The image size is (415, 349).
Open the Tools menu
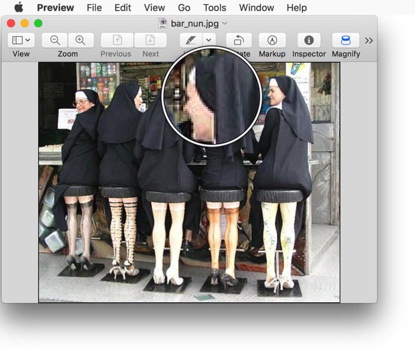[215, 8]
